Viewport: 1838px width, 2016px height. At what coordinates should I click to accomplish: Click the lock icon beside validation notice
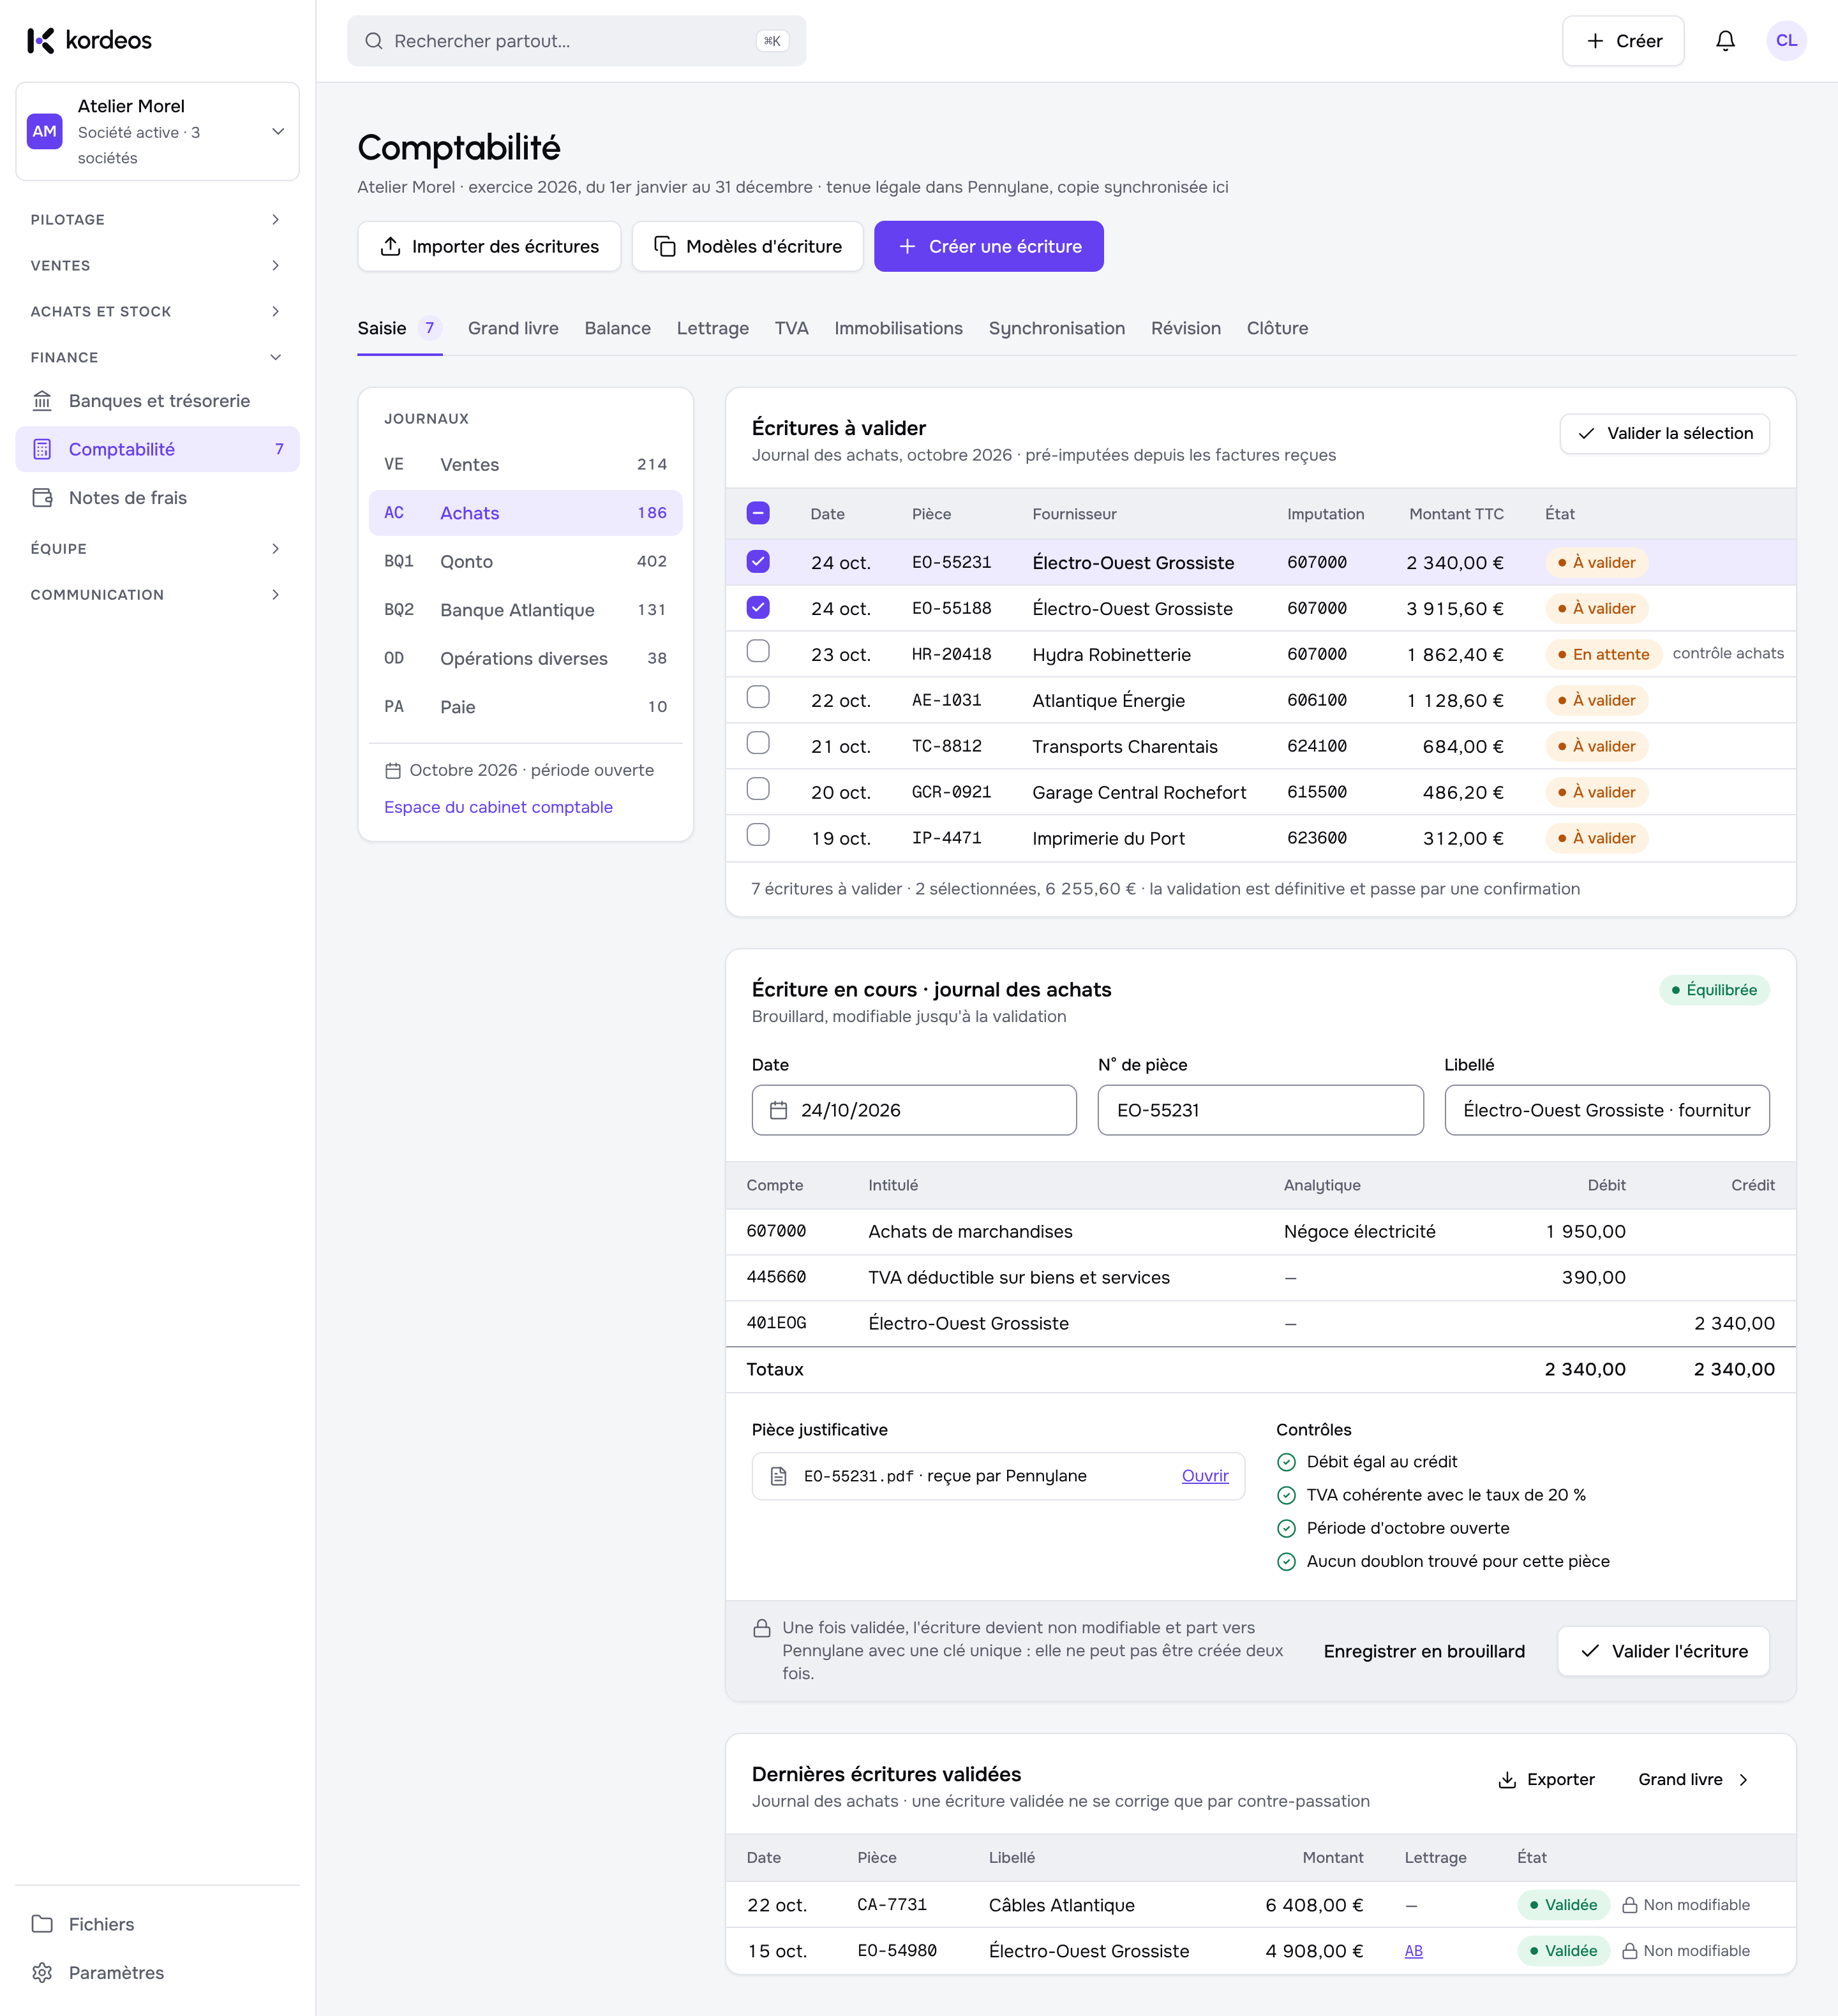(761, 1628)
